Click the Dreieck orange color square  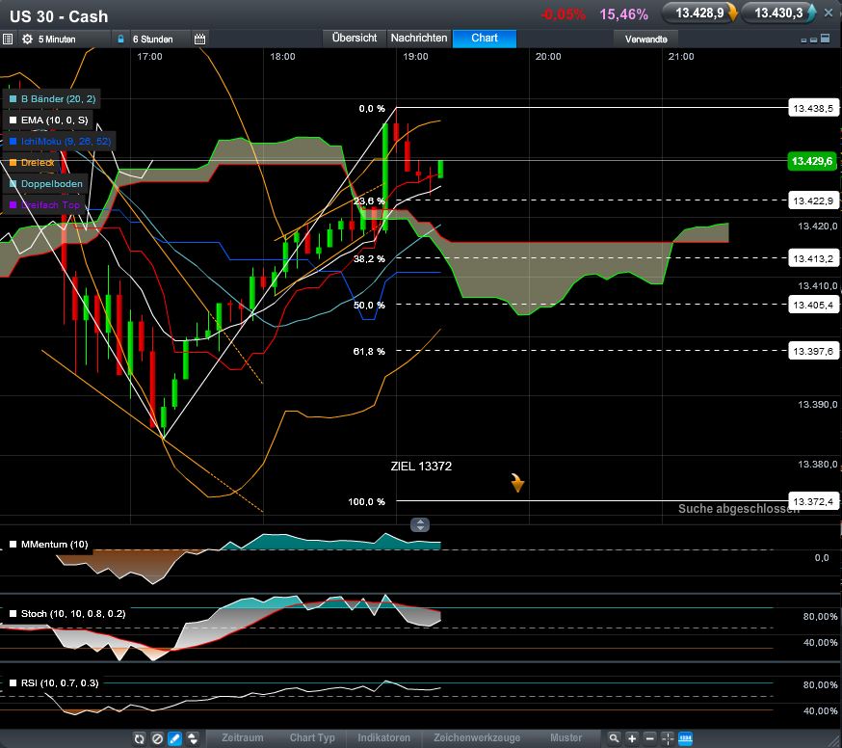point(13,162)
